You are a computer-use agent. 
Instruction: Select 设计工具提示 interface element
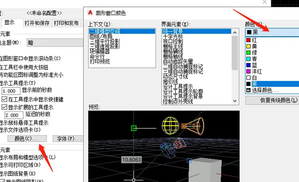(197, 87)
